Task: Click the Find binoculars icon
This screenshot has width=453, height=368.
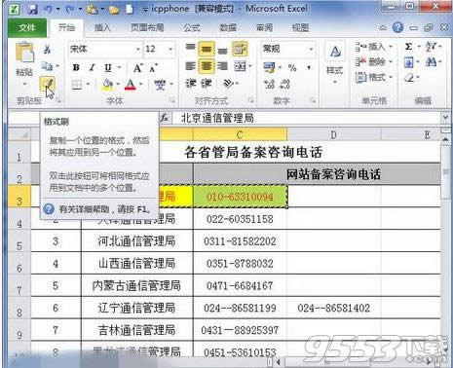Action: point(432,61)
